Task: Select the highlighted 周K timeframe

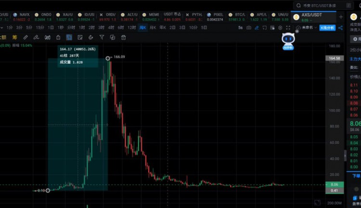Action: point(143,28)
